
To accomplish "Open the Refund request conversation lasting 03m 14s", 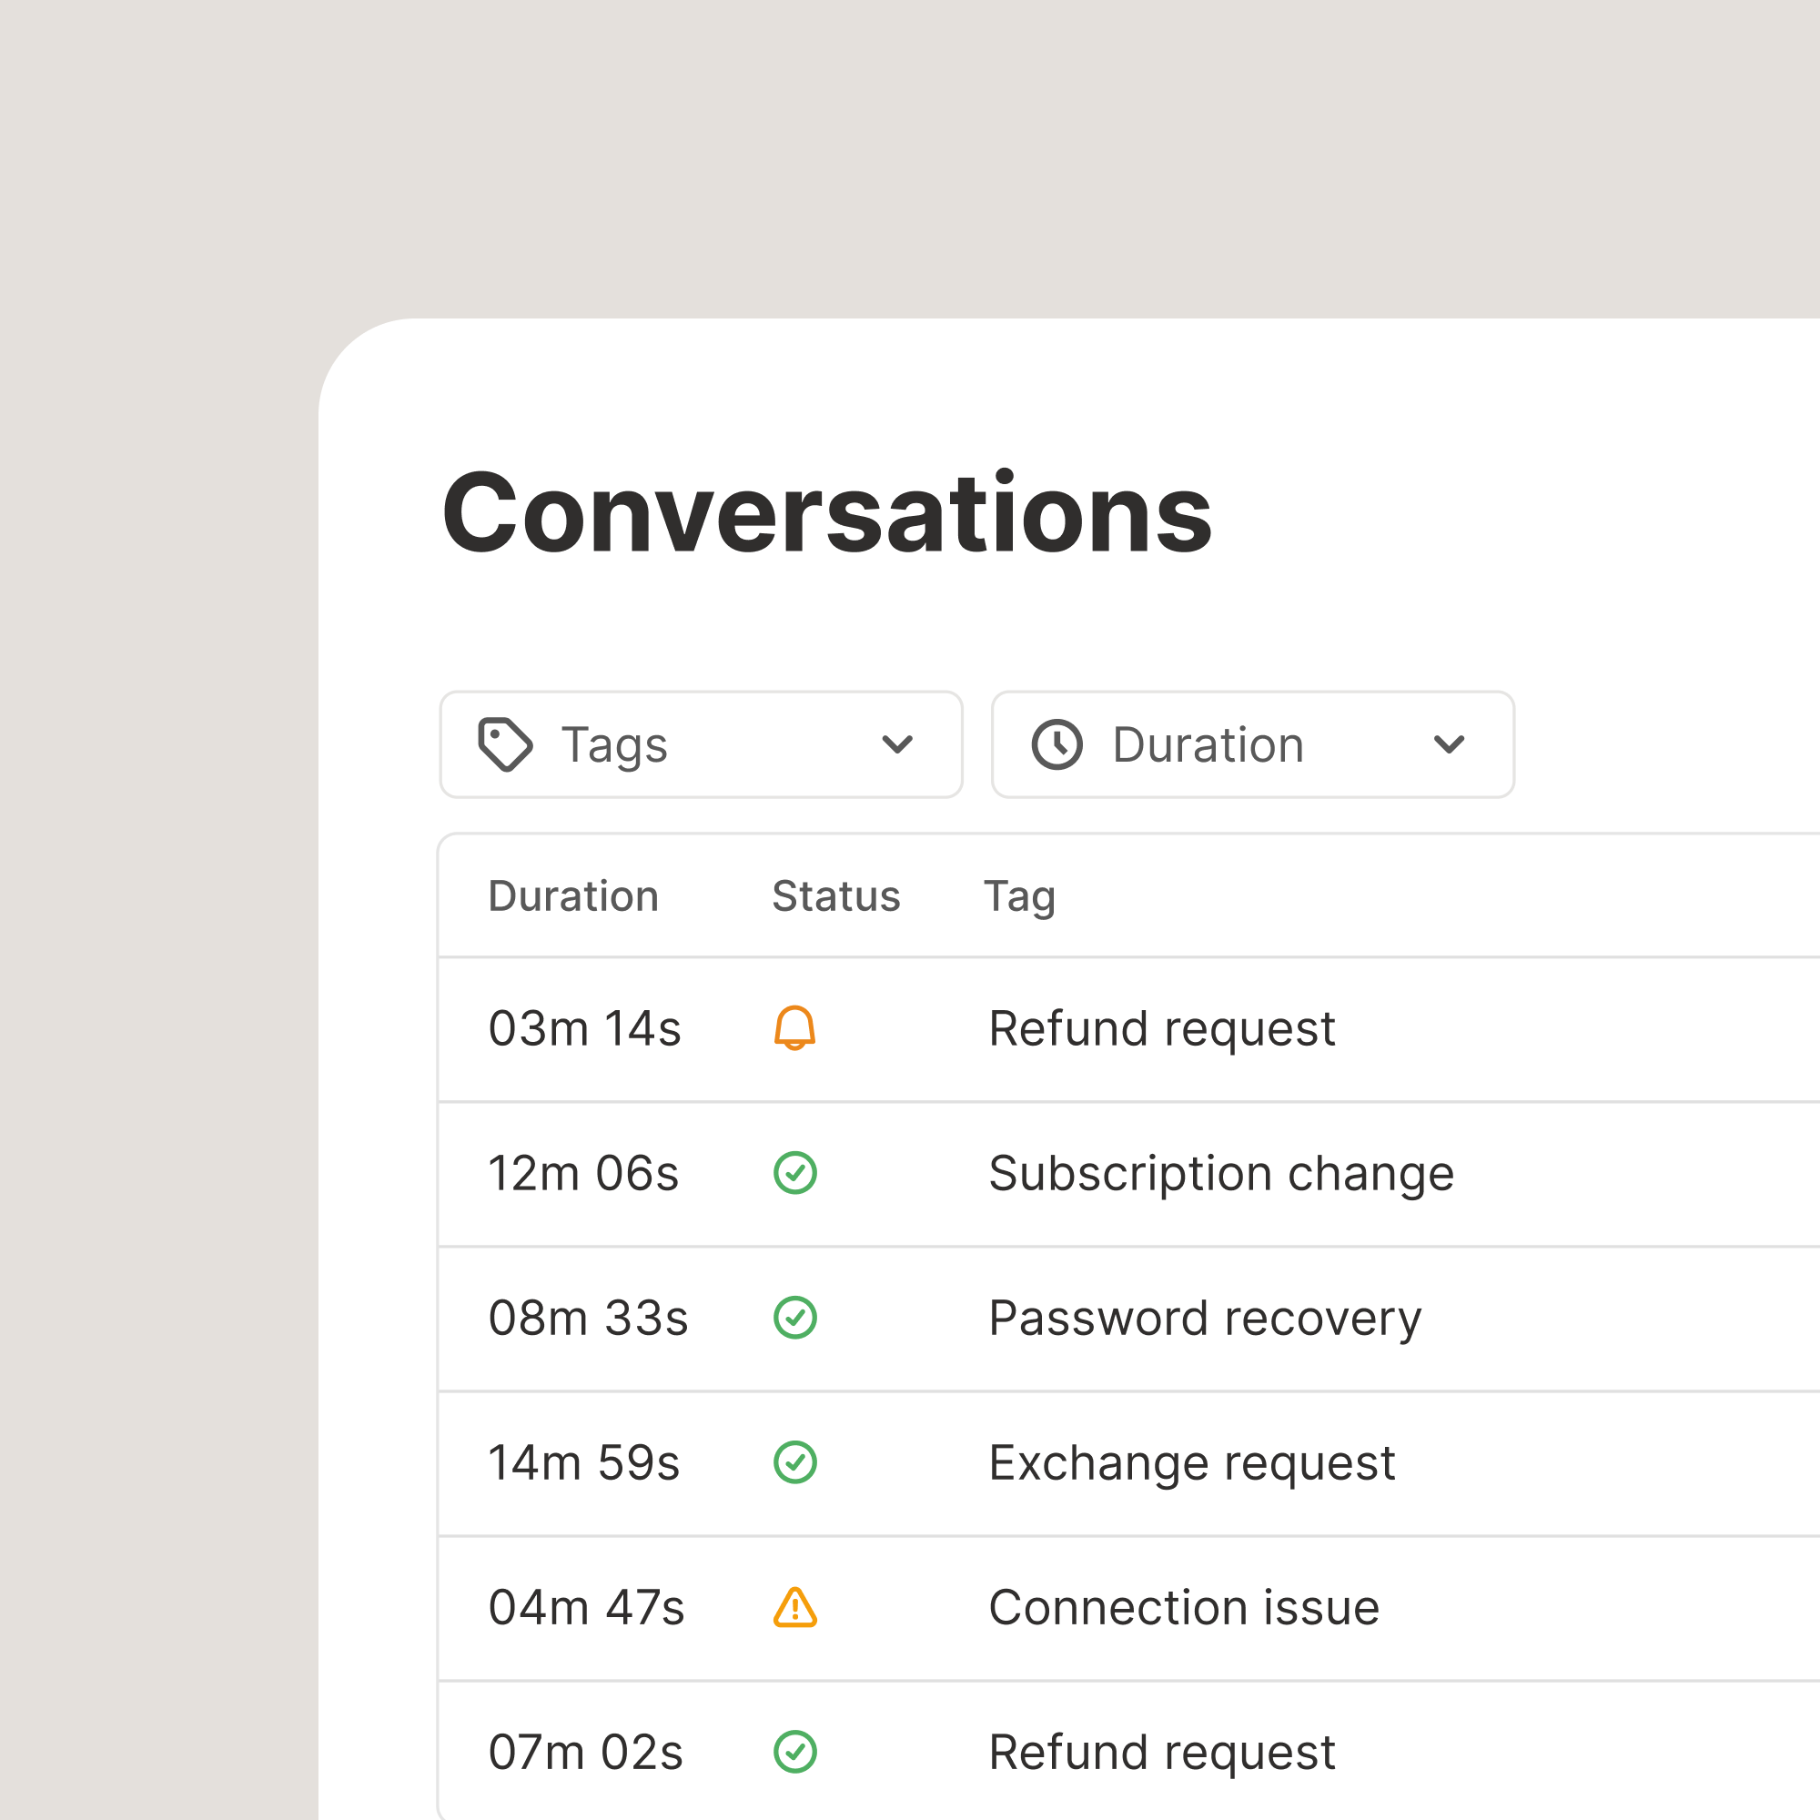I will pos(1161,1028).
